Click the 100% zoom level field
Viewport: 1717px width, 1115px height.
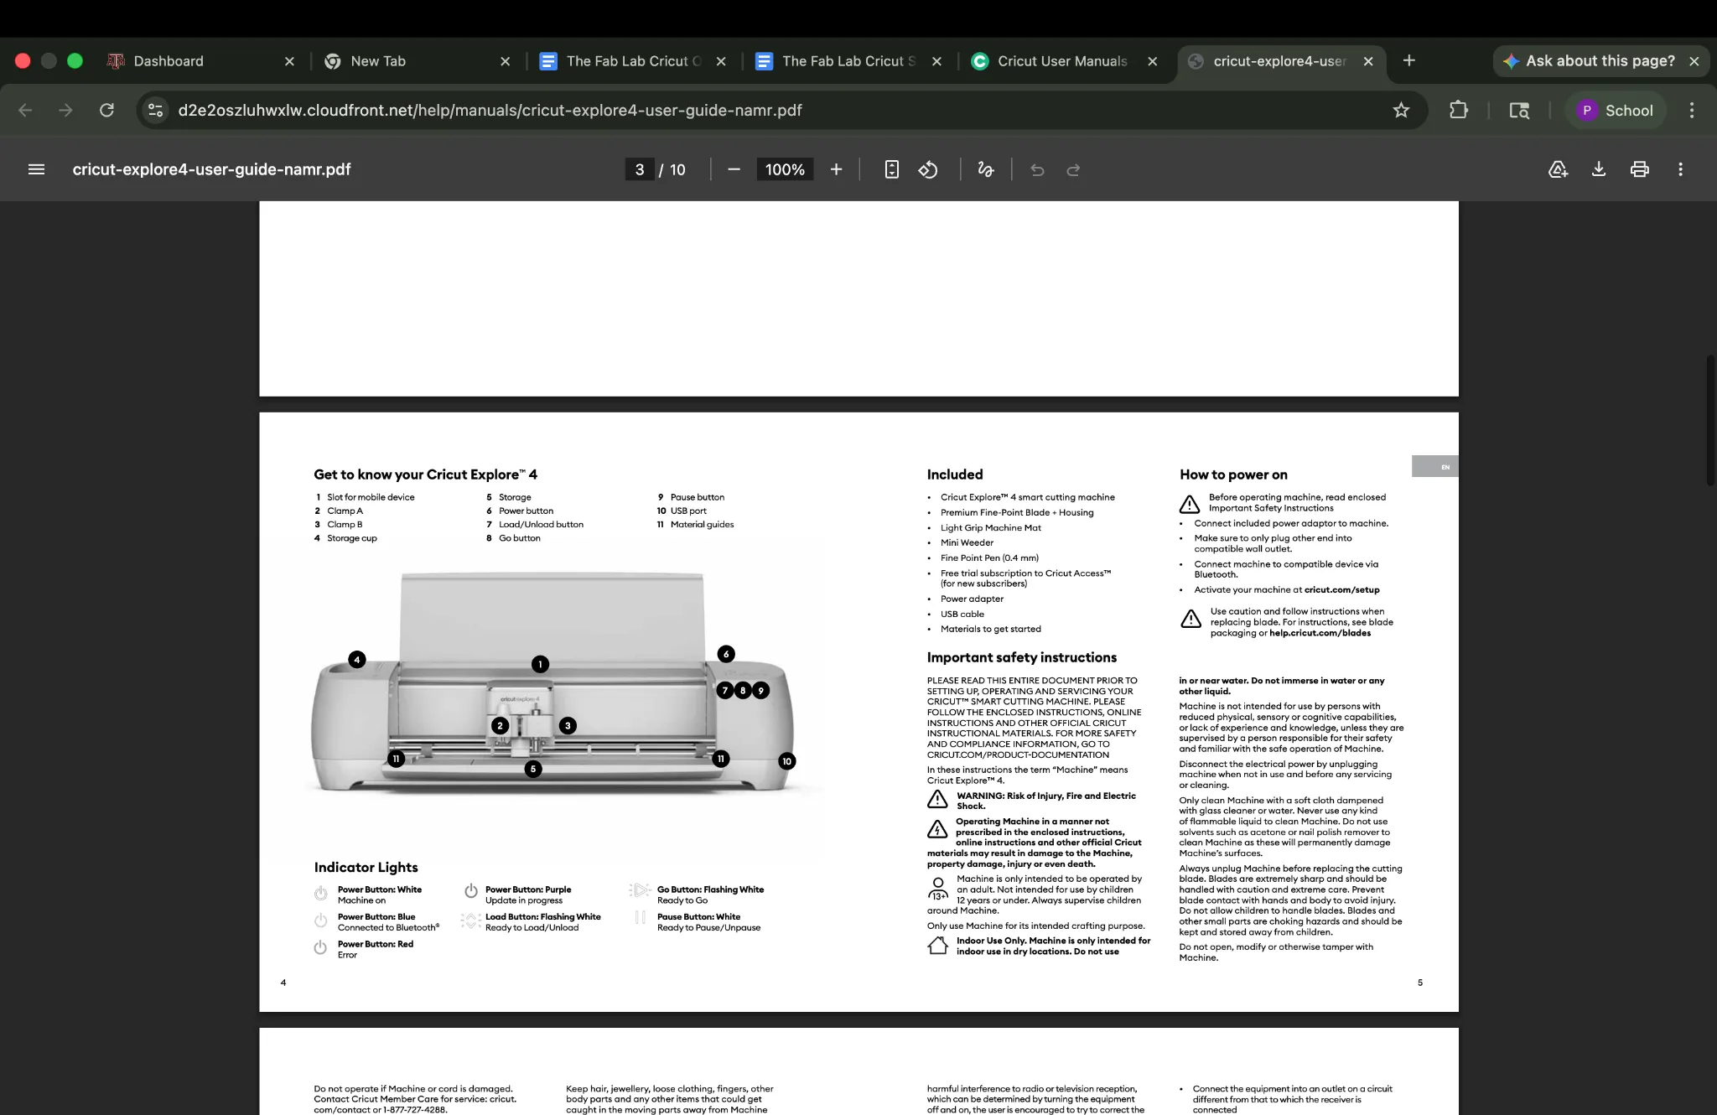785,169
